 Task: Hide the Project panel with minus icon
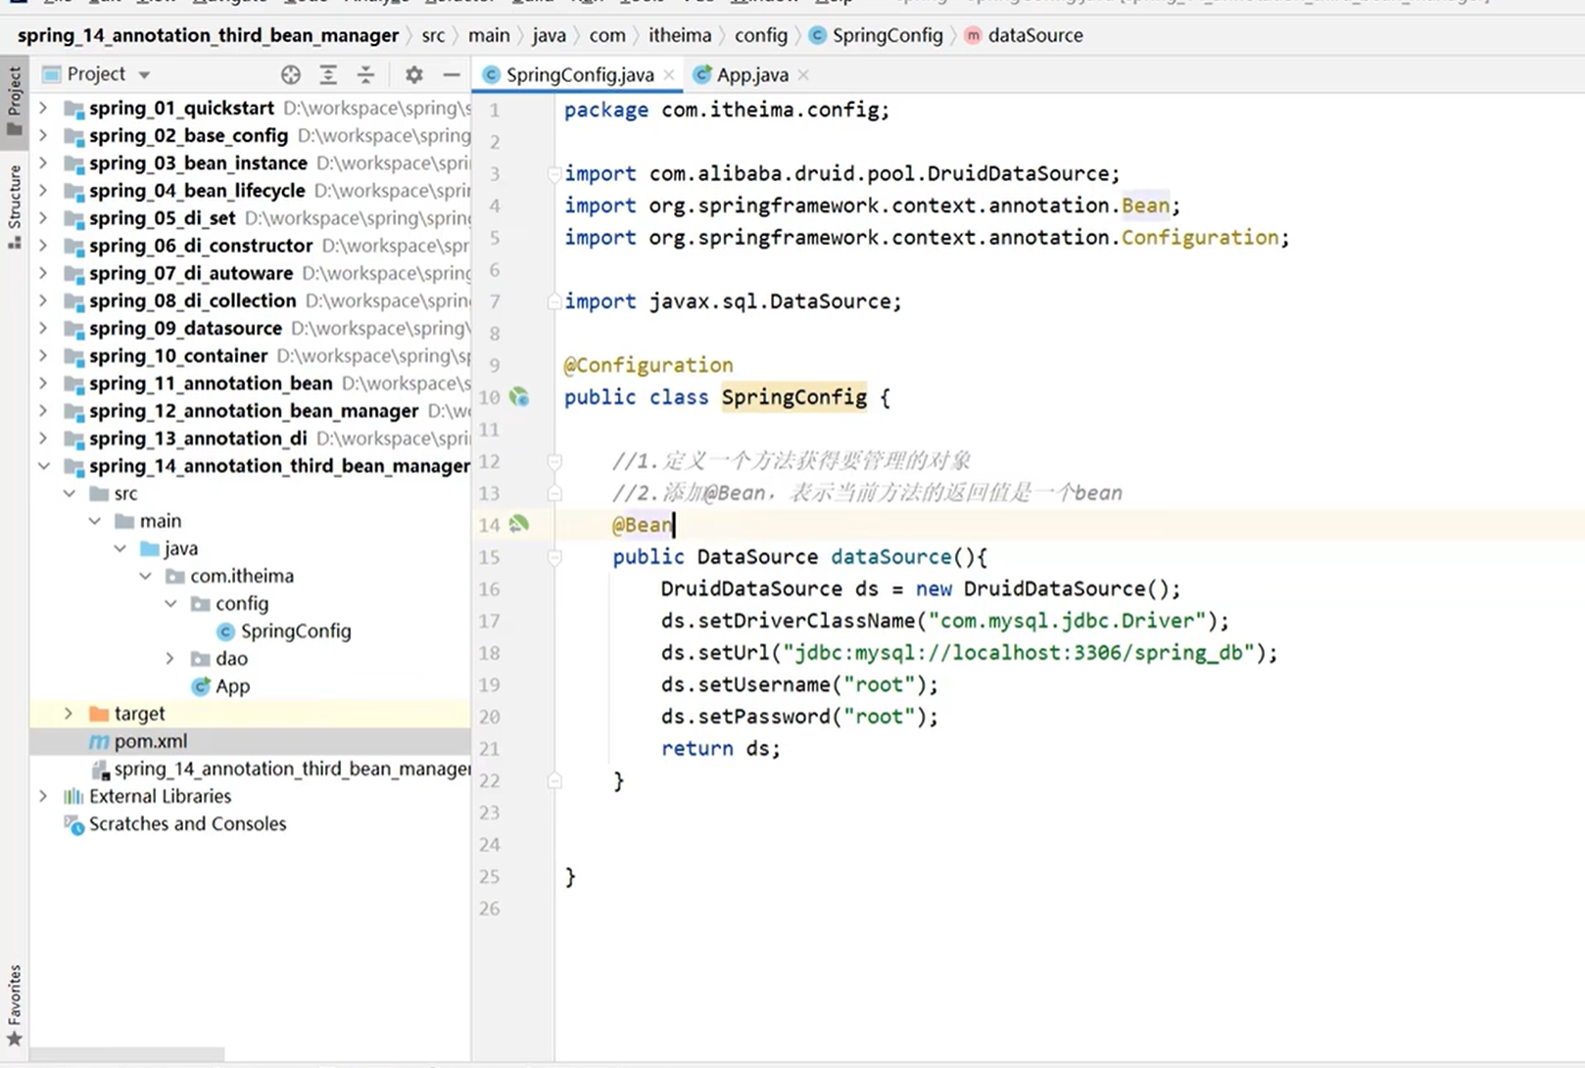pos(451,74)
